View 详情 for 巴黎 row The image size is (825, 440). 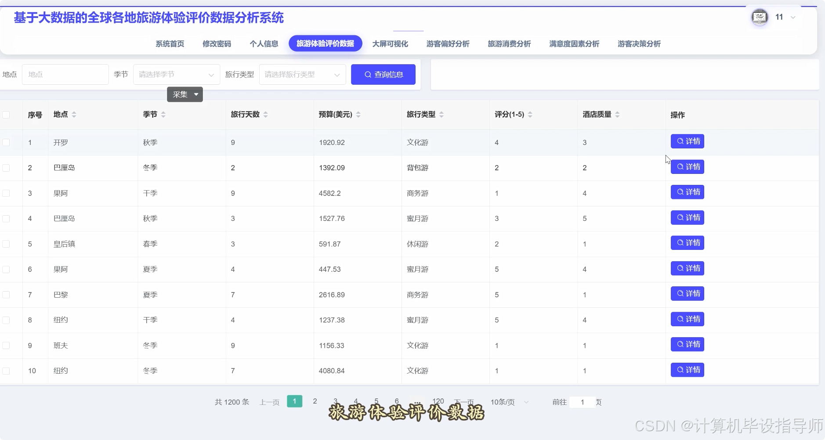[x=687, y=293]
